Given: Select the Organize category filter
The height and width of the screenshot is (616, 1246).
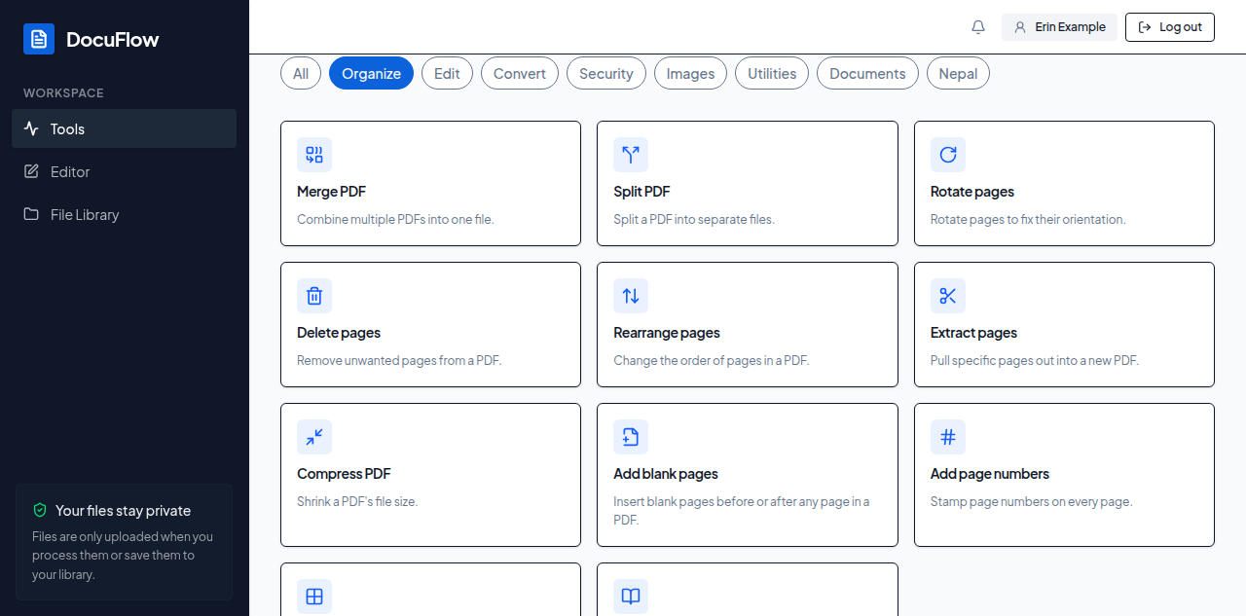Looking at the screenshot, I should click(x=371, y=73).
